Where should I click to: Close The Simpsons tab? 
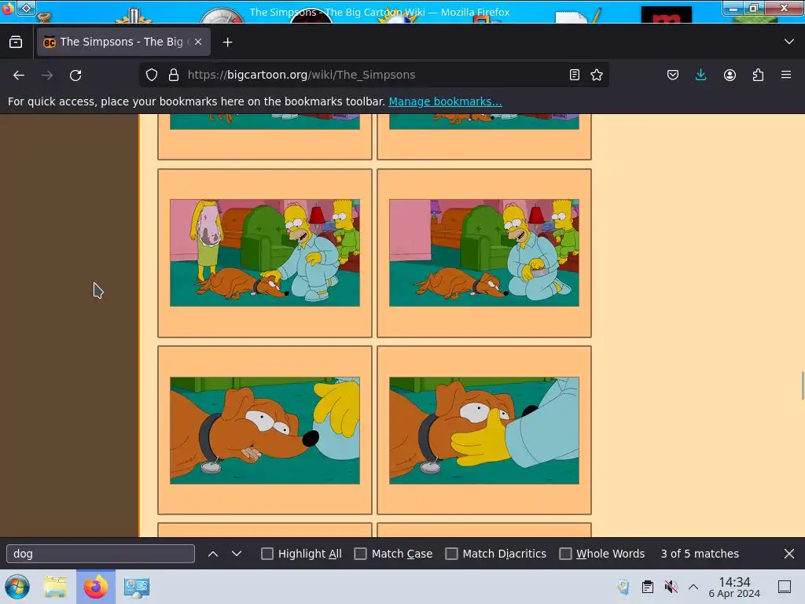click(x=198, y=42)
